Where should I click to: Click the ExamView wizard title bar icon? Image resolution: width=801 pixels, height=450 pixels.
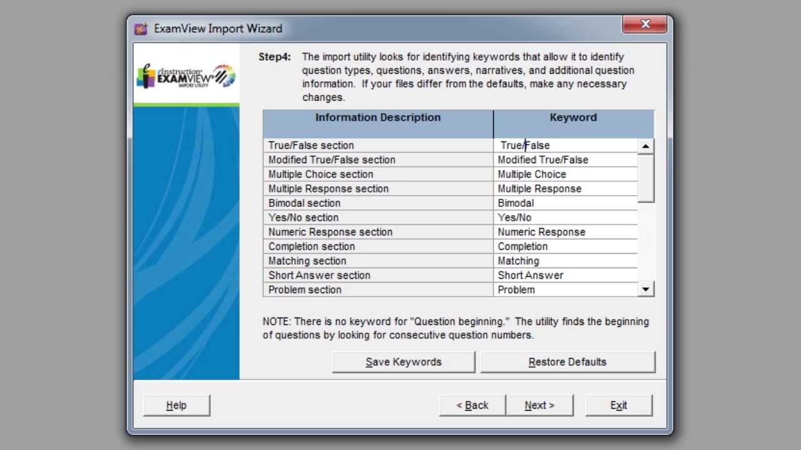point(141,29)
